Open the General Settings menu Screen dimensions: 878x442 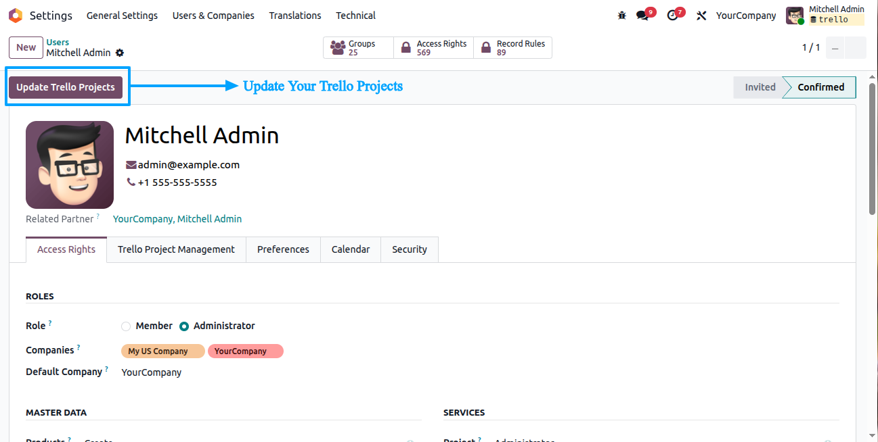[122, 15]
